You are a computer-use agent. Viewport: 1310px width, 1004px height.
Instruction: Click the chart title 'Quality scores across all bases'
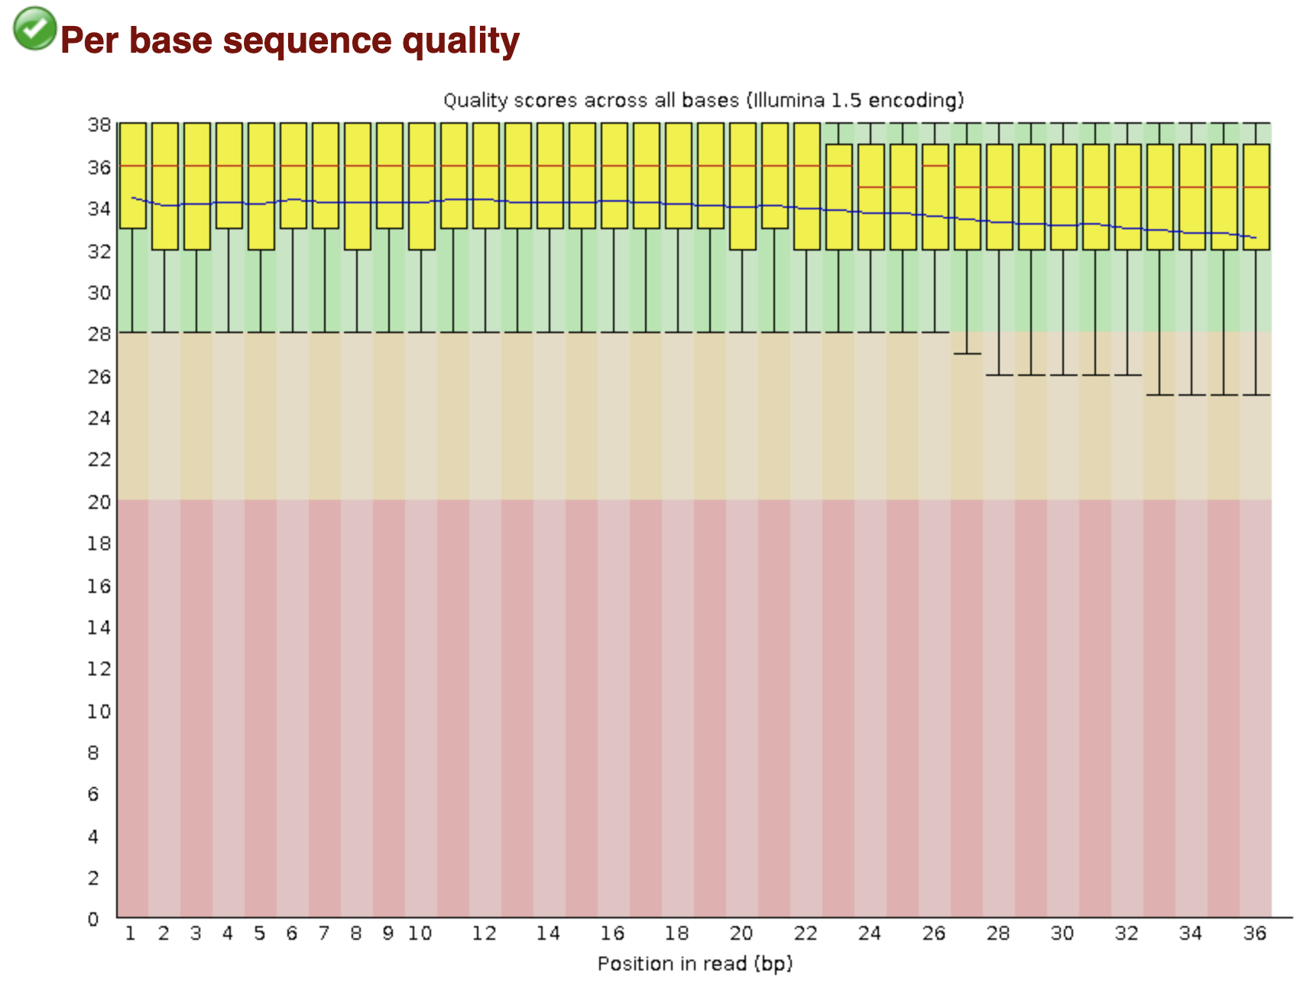tap(703, 100)
